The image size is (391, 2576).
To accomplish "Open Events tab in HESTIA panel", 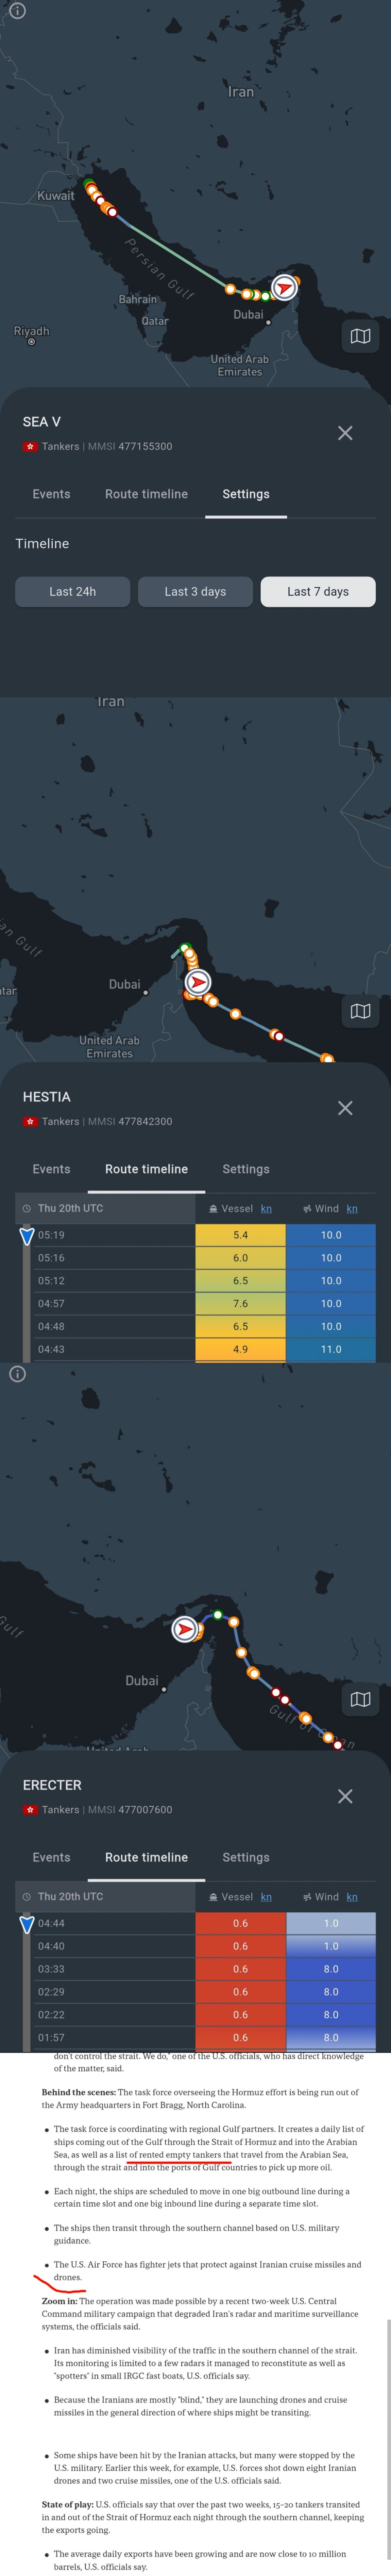I will click(x=51, y=1169).
